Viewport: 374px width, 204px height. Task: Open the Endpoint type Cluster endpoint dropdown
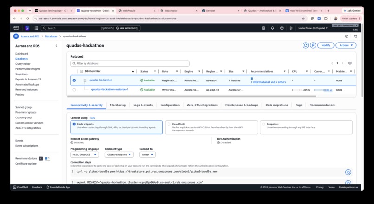pos(119,155)
